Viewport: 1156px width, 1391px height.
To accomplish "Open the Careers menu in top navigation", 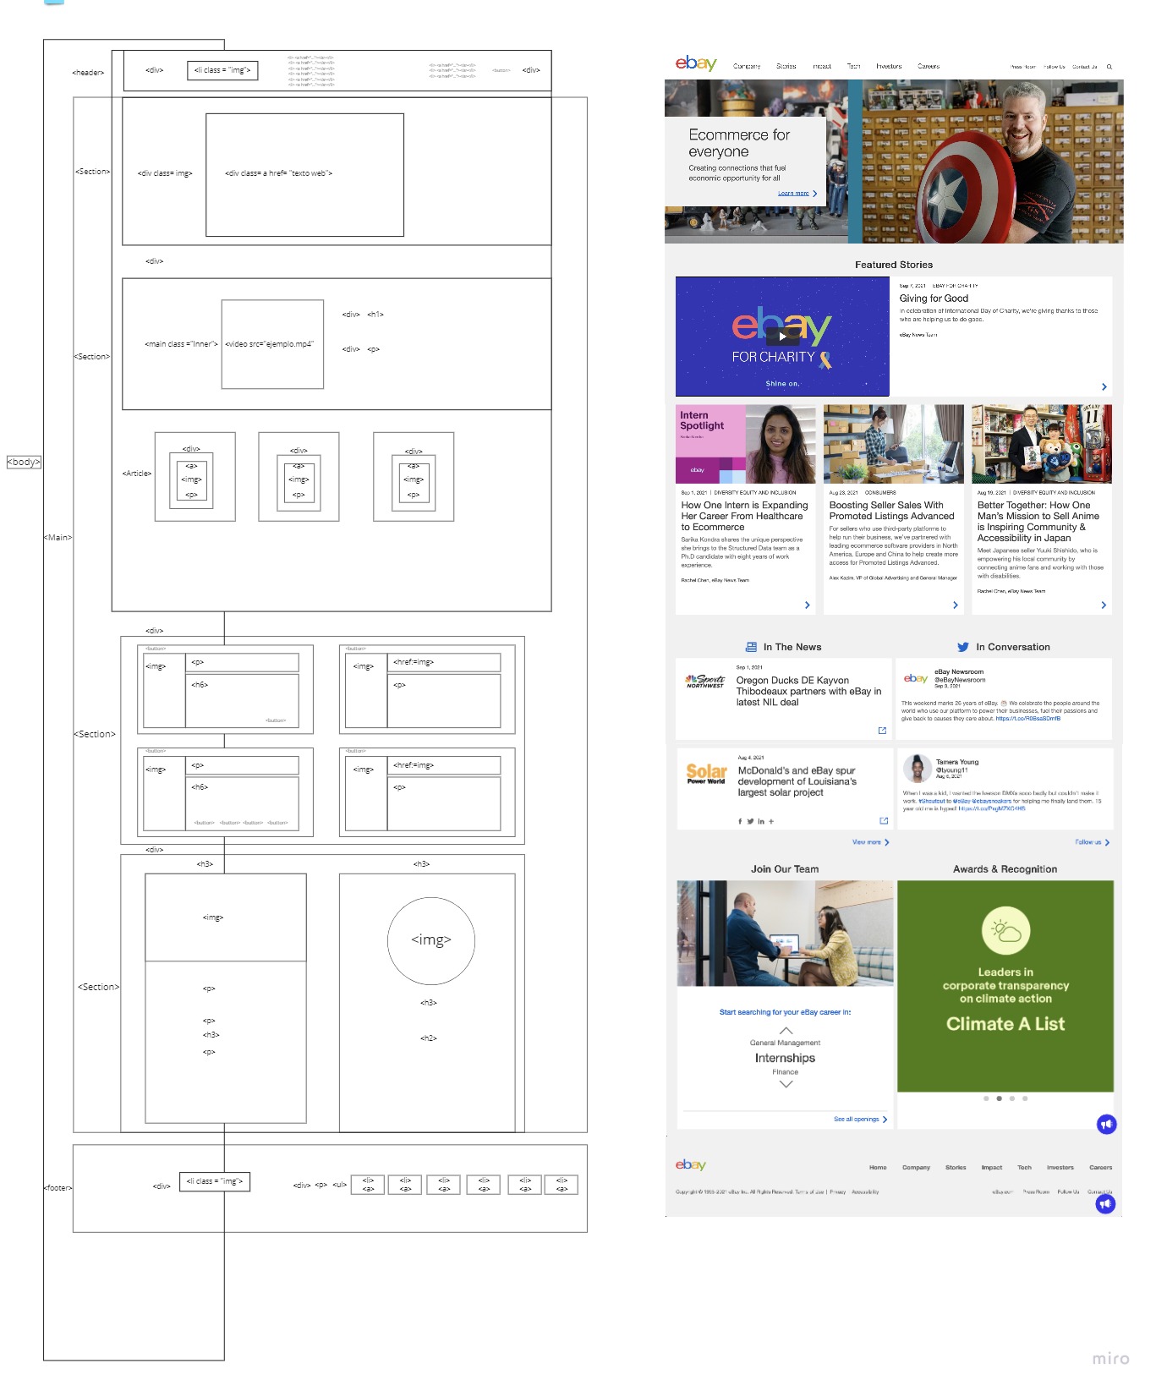I will 928,66.
